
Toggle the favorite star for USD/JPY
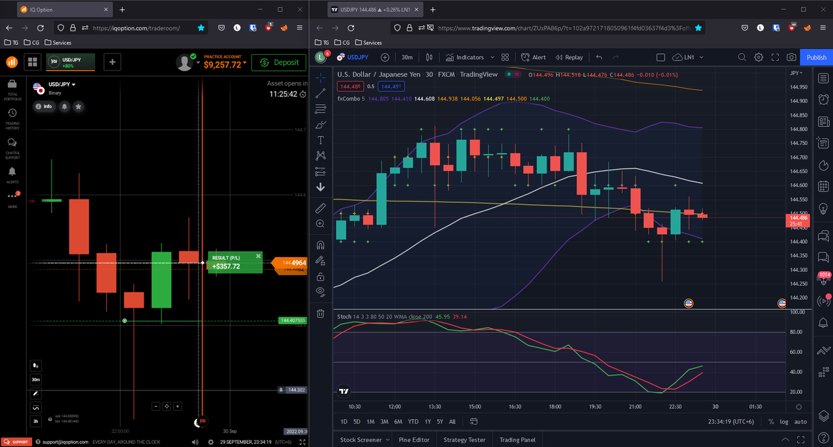coord(79,106)
